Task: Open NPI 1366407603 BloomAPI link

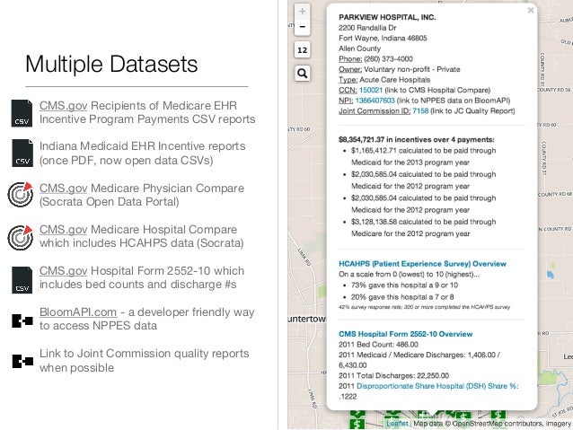Action: pos(375,101)
